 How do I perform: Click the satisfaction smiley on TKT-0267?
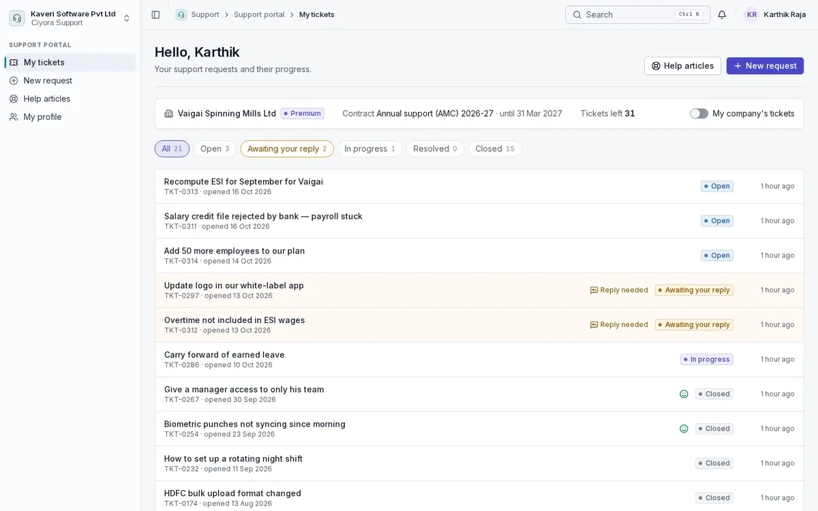[684, 394]
